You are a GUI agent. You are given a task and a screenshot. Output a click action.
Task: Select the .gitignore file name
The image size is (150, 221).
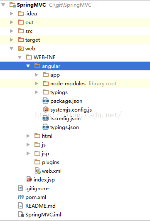pos(37,189)
